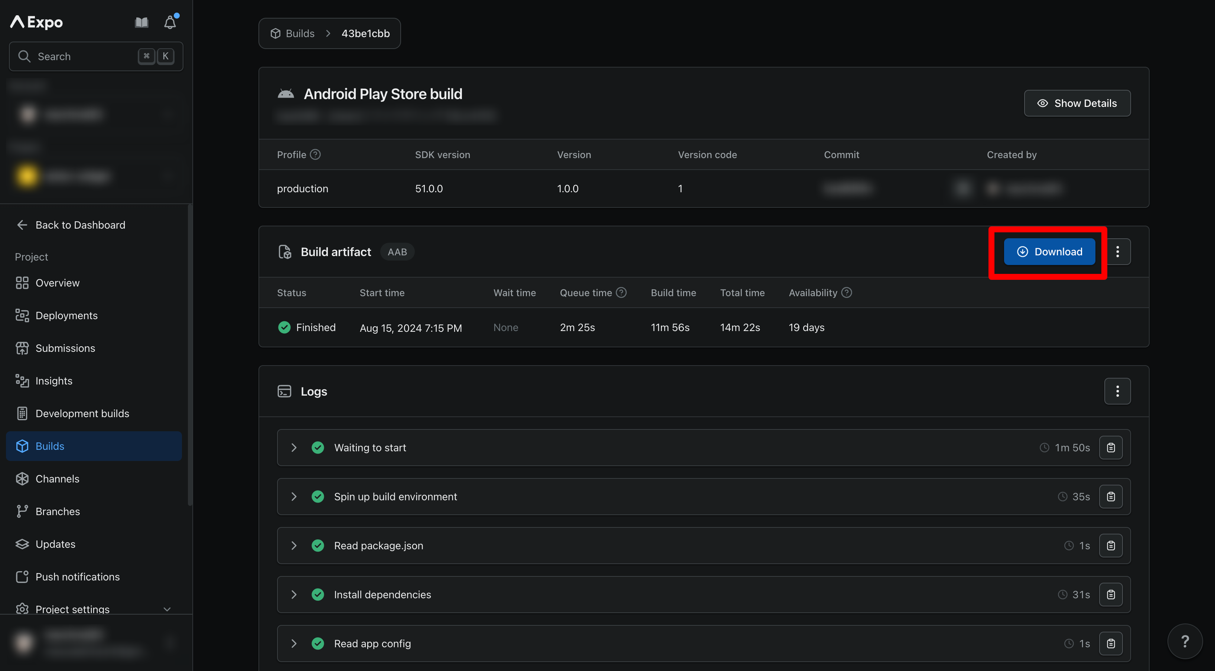Click SDK version 51.0.0 value
1215x671 pixels.
(429, 189)
